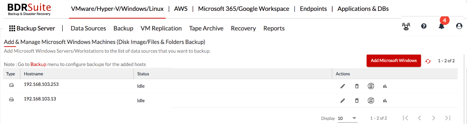
Task: Switch to the AWS tab
Action: point(181,9)
